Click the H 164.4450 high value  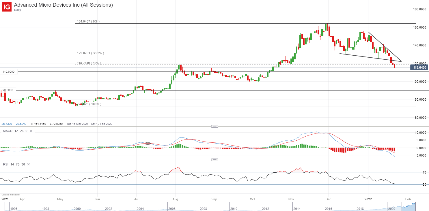point(39,124)
